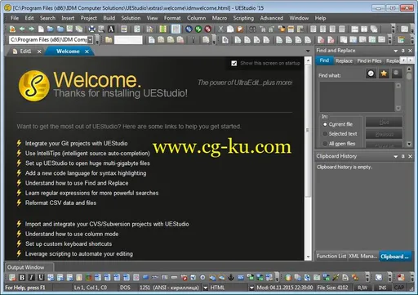The image size is (418, 295).
Task: Click the green Back arrow toolbar icon
Action: 22,29
